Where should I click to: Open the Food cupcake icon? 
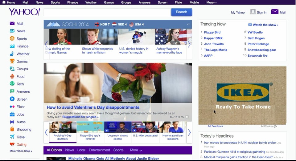(12, 76)
